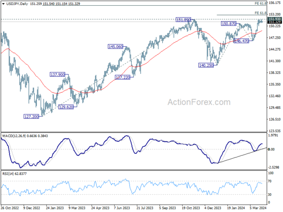Screen dimensions: 283x212
Task: Click the 9 Dec 2022 date label
Action: coord(32,208)
